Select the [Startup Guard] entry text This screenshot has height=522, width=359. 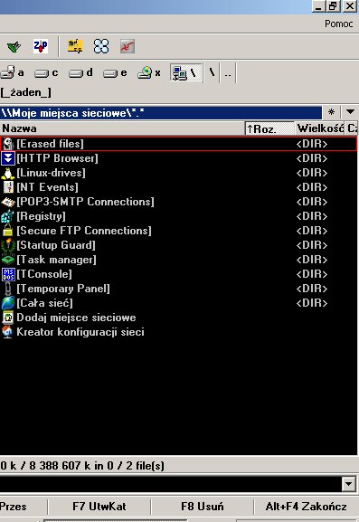(x=56, y=245)
